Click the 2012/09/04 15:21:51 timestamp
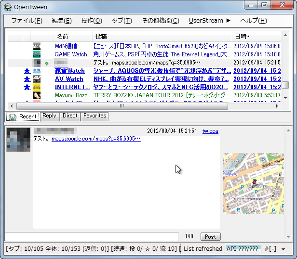The height and width of the screenshot is (259, 297). (x=172, y=131)
